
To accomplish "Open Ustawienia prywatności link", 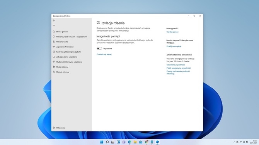I will tap(176, 65).
